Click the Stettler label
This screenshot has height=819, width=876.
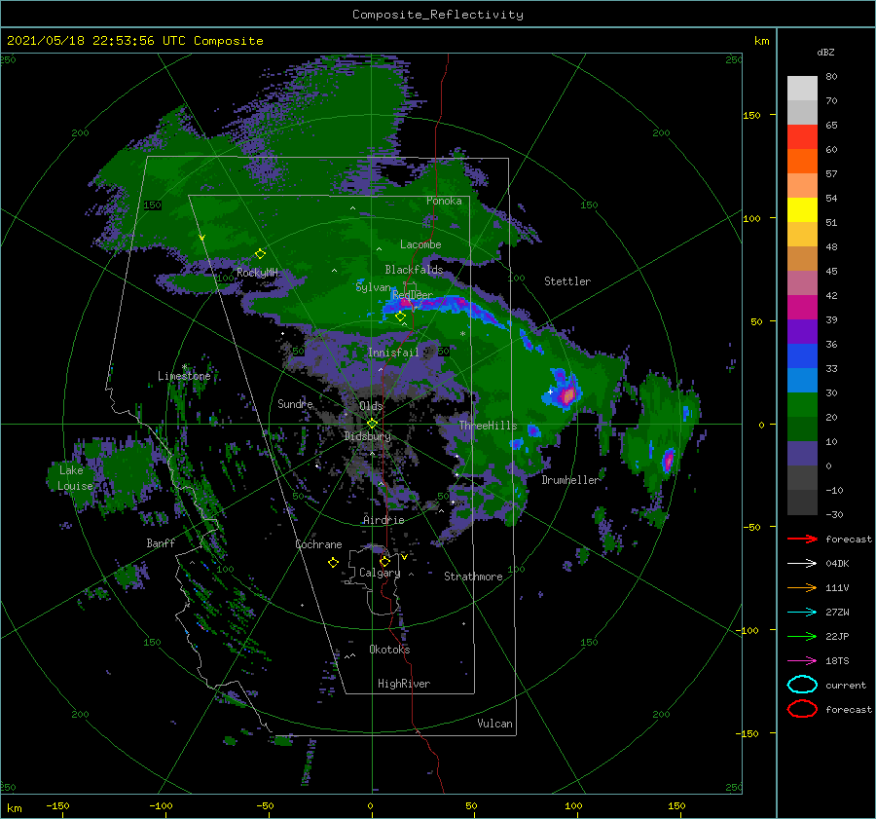tap(567, 281)
